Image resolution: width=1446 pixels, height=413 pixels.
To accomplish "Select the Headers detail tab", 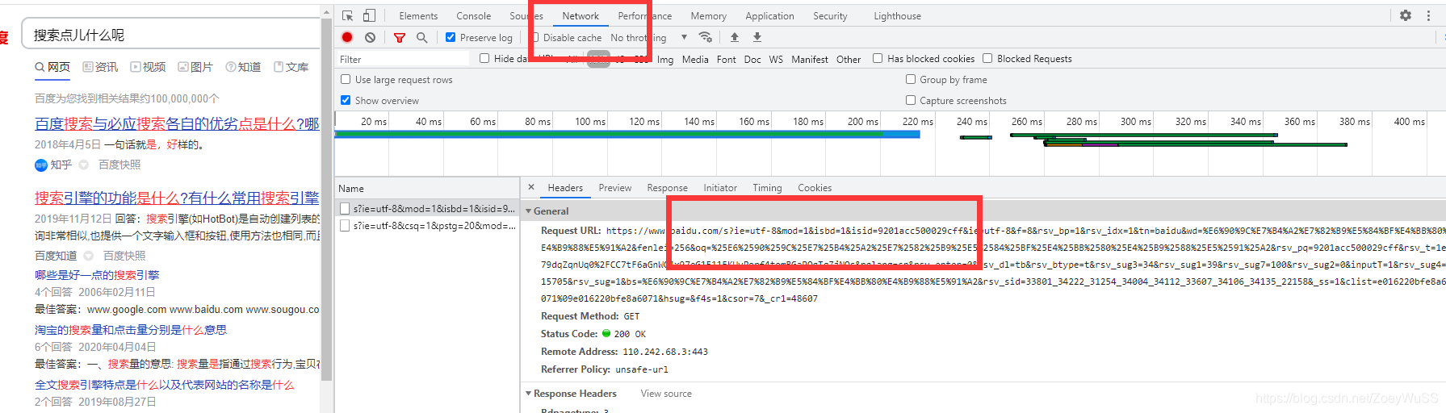I will tap(565, 188).
